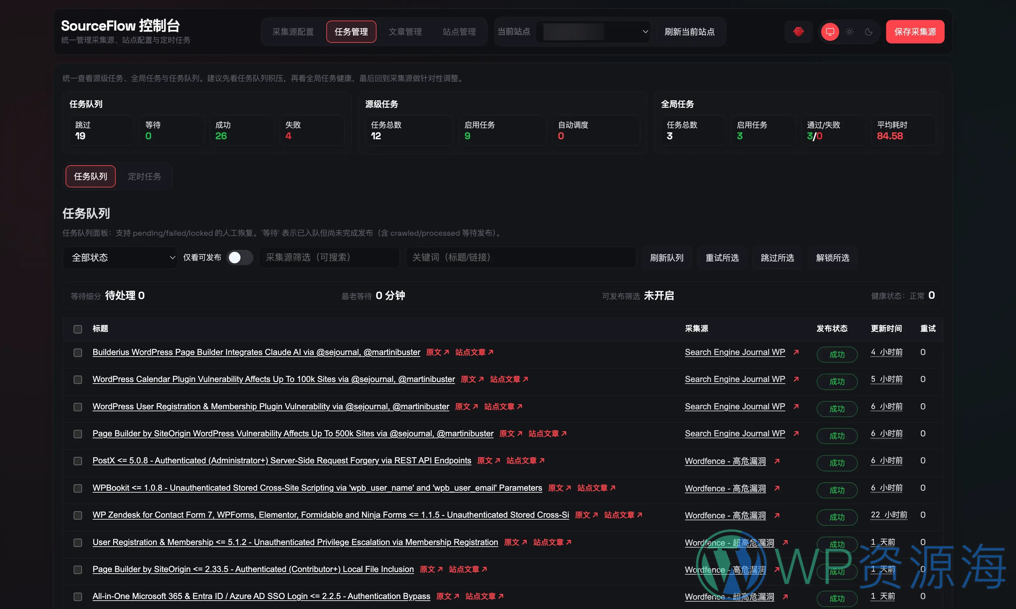The height and width of the screenshot is (609, 1016).
Task: Check the select-all checkbox in table header
Action: point(77,329)
